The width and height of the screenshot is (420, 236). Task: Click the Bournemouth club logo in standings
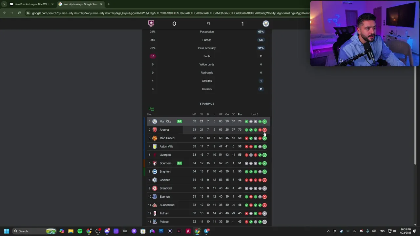point(155,163)
